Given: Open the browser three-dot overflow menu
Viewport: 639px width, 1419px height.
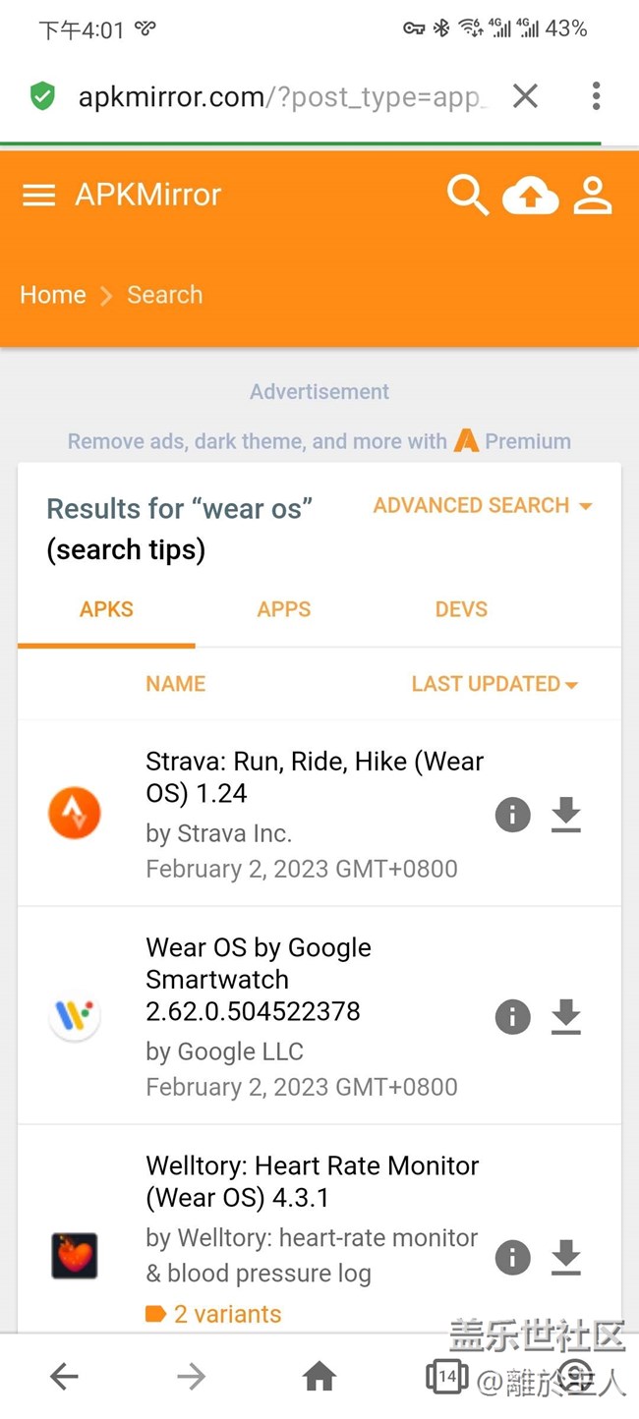Looking at the screenshot, I should [596, 96].
